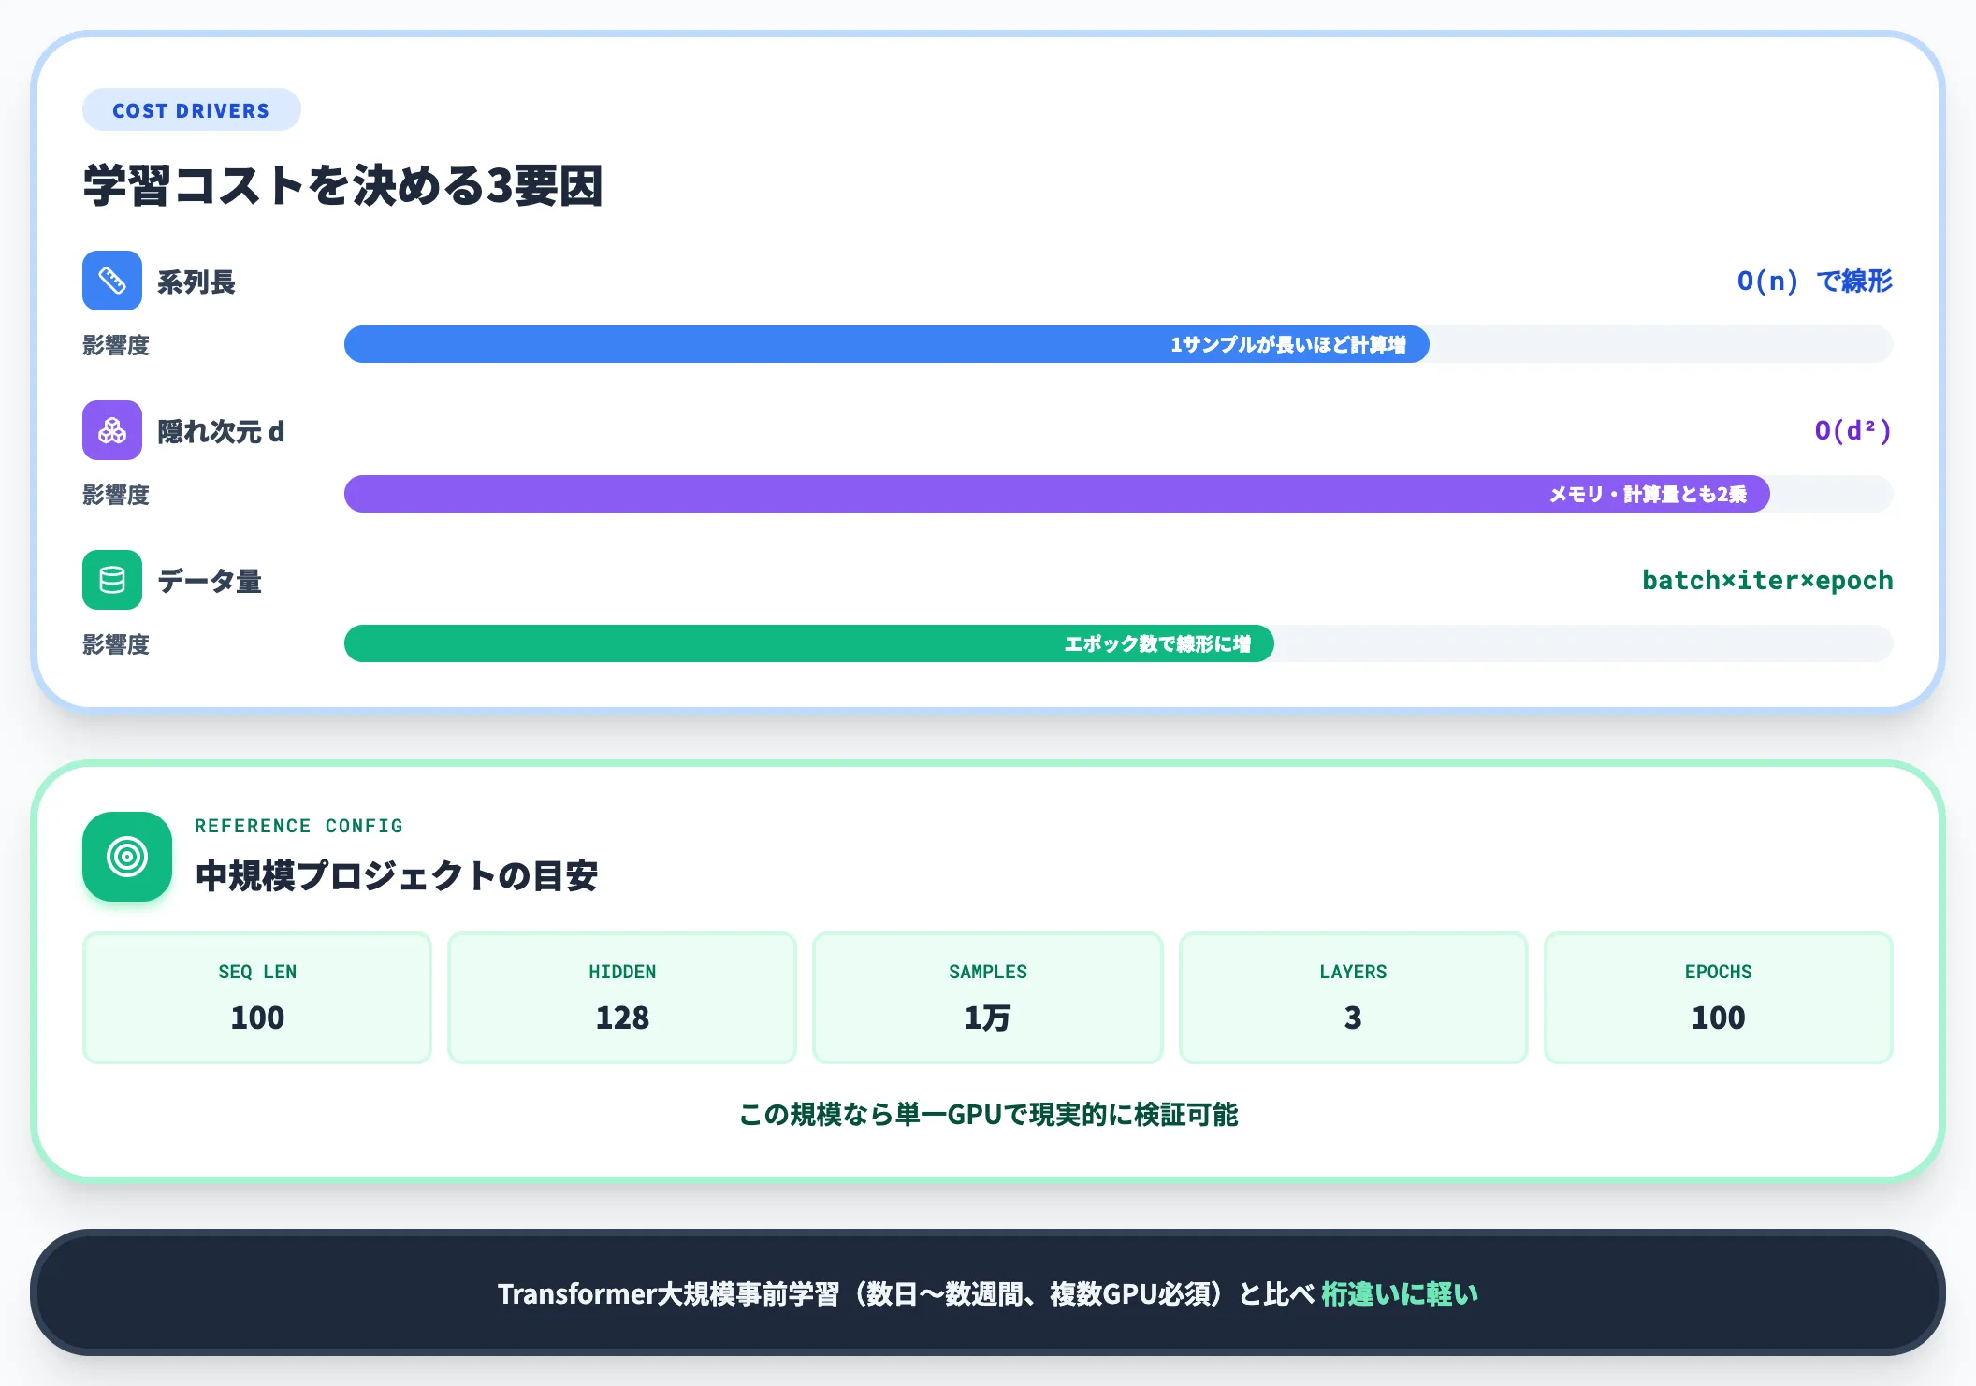Click the bar label 1サンプルが長いほど計算増
1976x1386 pixels.
1288,344
